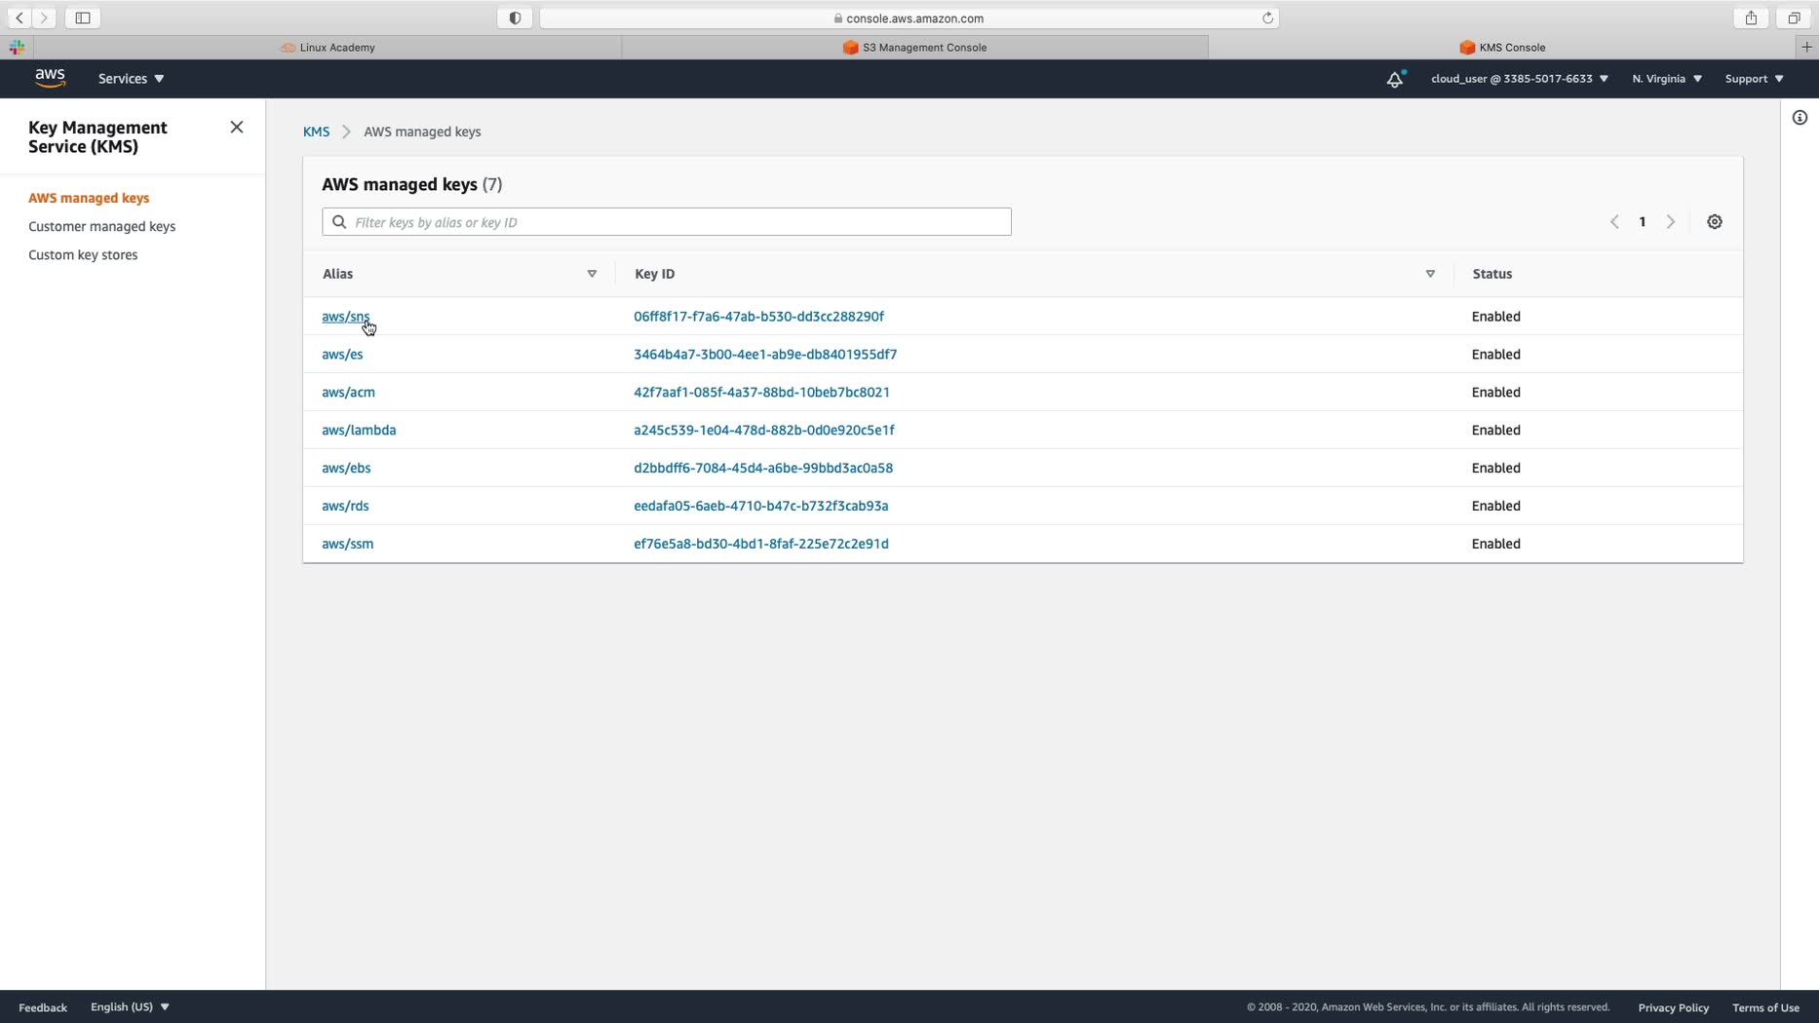Open the aws/es key alias
This screenshot has height=1023, width=1819.
coord(342,355)
